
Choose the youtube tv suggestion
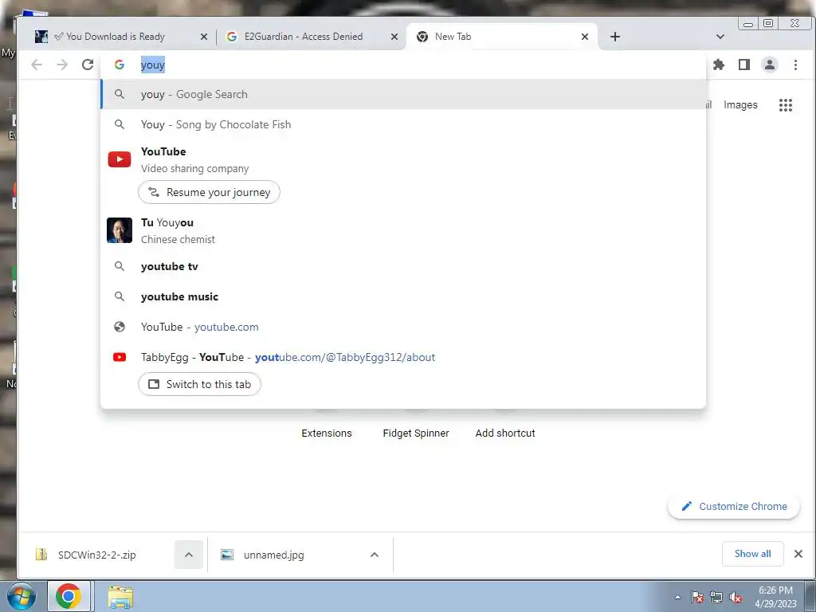403,266
